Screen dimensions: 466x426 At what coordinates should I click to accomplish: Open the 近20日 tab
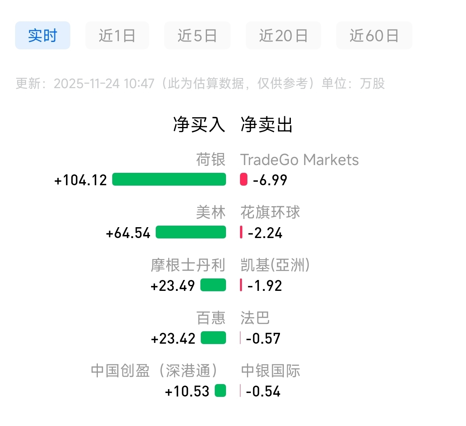[283, 36]
